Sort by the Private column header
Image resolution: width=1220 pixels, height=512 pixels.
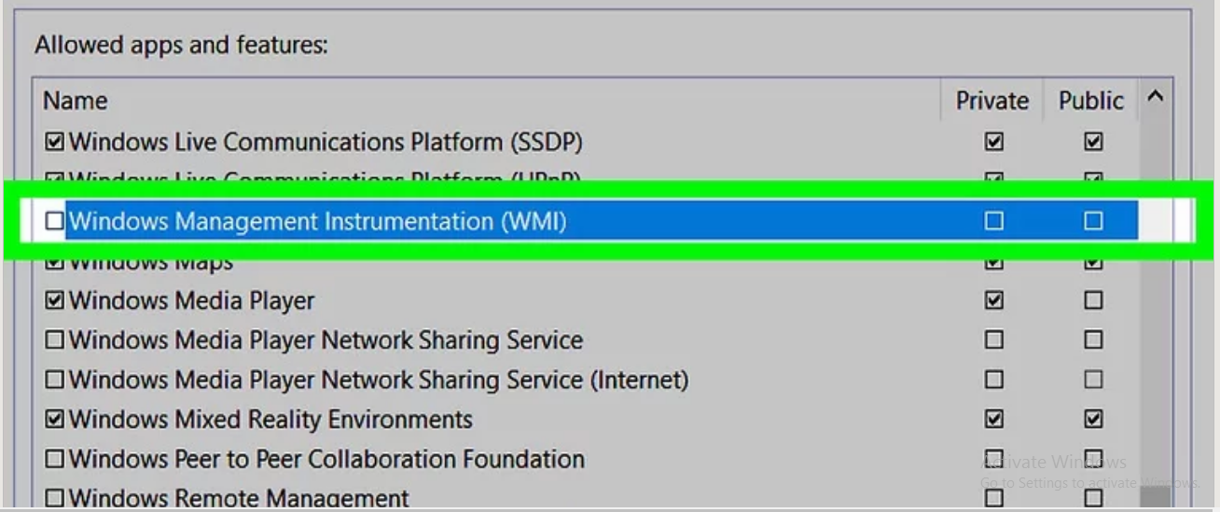click(992, 101)
